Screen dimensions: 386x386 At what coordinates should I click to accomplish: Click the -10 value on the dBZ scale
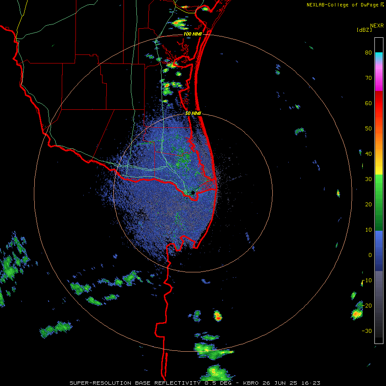coord(367,280)
